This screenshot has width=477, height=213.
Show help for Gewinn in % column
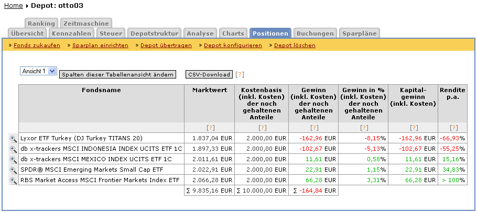[364, 128]
